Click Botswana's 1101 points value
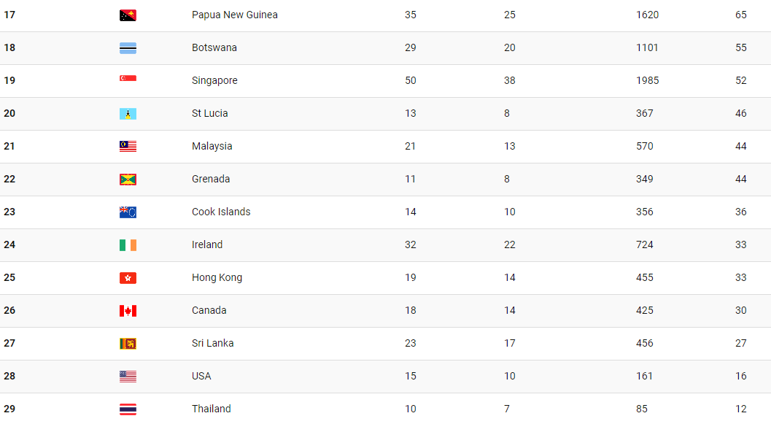The height and width of the screenshot is (424, 771). coord(646,47)
